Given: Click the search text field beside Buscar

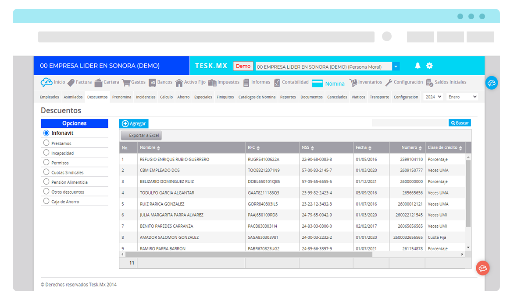Looking at the screenshot, I should pyautogui.click(x=410, y=123).
